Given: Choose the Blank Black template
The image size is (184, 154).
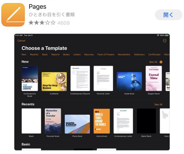Looking at the screenshot, I should (x=146, y=121).
